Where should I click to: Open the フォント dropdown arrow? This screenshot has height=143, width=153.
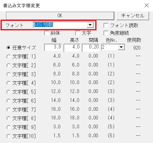click(90, 25)
